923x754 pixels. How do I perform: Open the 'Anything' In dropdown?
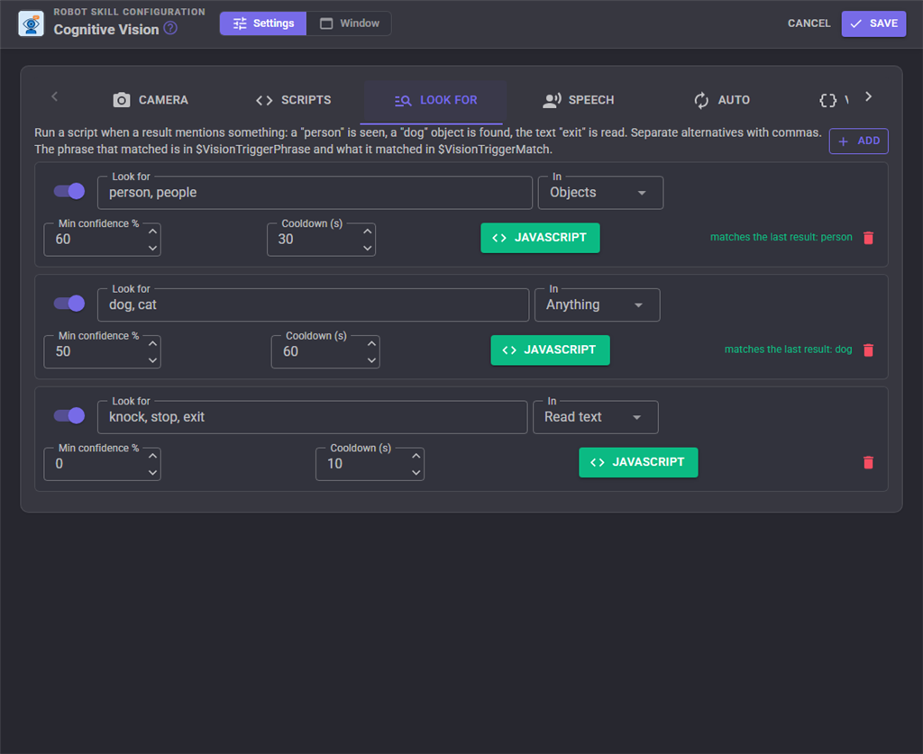(x=597, y=305)
